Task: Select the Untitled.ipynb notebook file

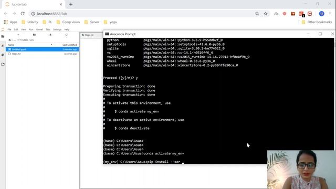Action: pyautogui.click(x=43, y=49)
